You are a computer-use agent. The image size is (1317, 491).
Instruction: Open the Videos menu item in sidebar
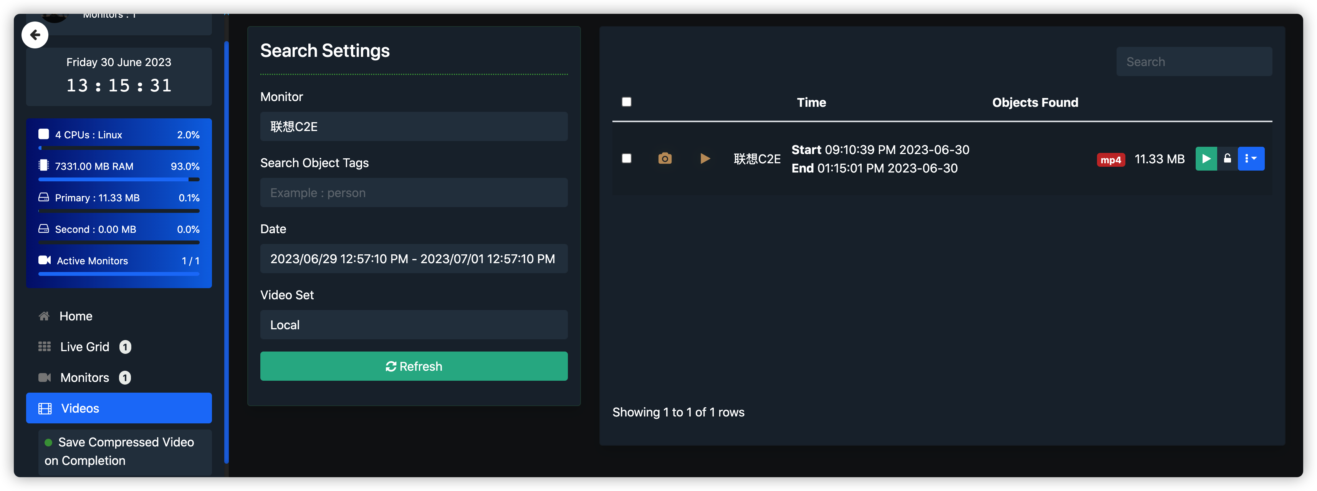pyautogui.click(x=119, y=408)
